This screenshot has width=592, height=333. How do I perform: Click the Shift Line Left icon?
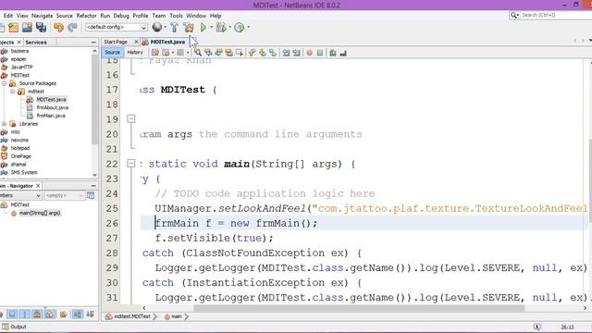point(286,53)
